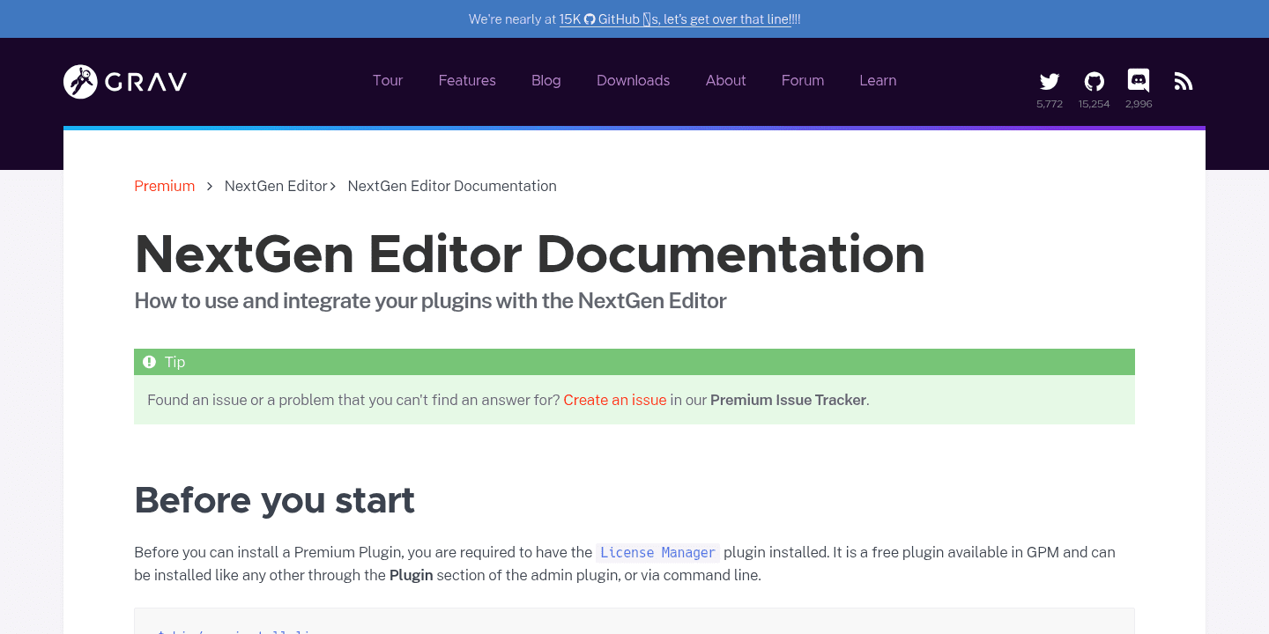Click the 15K GitHub stars banner link

pyautogui.click(x=676, y=18)
